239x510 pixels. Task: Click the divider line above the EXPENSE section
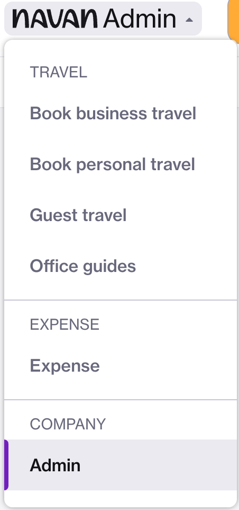(x=121, y=300)
